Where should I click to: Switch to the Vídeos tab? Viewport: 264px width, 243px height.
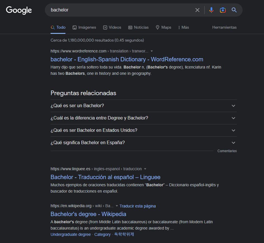112,28
